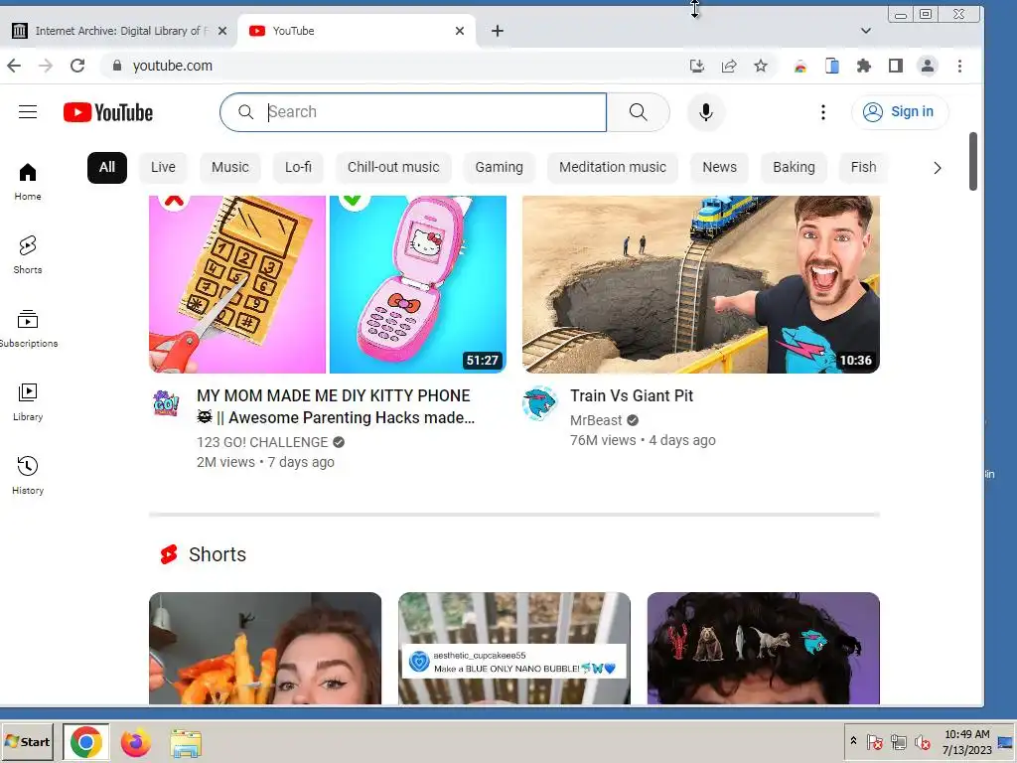Select the Lo-fi filter chip
1017x763 pixels.
click(x=298, y=167)
